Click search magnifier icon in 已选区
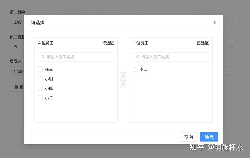The height and width of the screenshot is (158, 250). point(138,57)
